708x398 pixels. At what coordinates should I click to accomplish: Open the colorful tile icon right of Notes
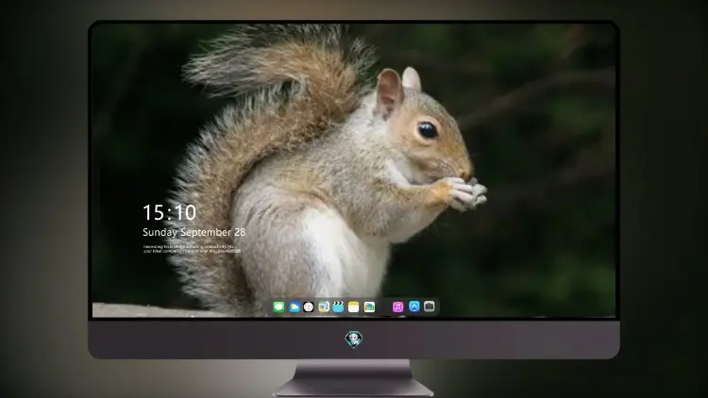369,307
